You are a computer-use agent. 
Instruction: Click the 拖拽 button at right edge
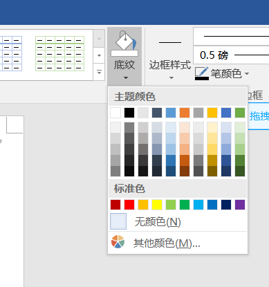tap(259, 116)
